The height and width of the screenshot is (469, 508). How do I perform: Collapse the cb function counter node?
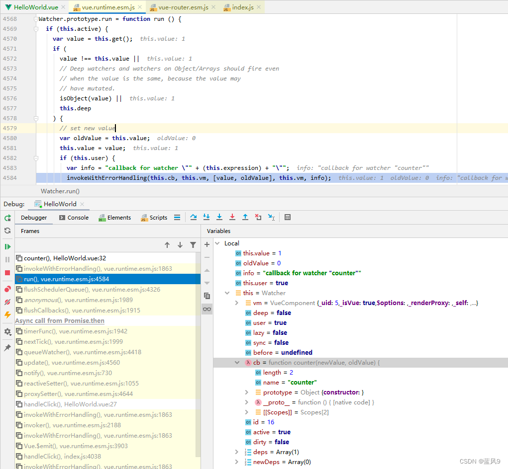coord(237,363)
